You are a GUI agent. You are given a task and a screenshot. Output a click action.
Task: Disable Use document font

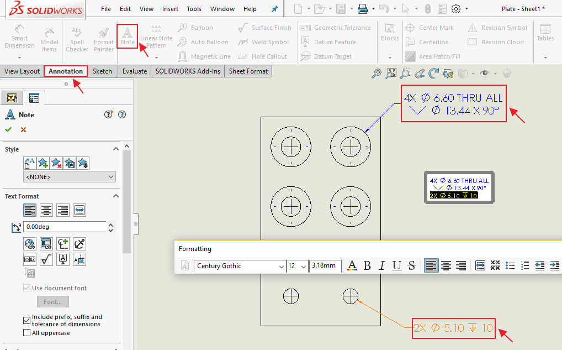point(26,288)
